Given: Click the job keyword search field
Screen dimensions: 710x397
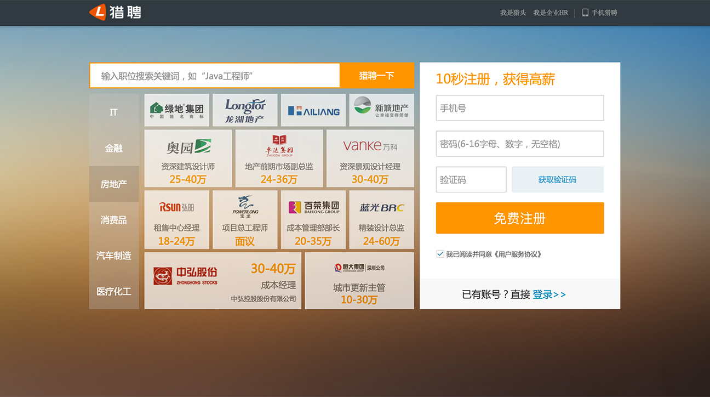Looking at the screenshot, I should coord(215,76).
